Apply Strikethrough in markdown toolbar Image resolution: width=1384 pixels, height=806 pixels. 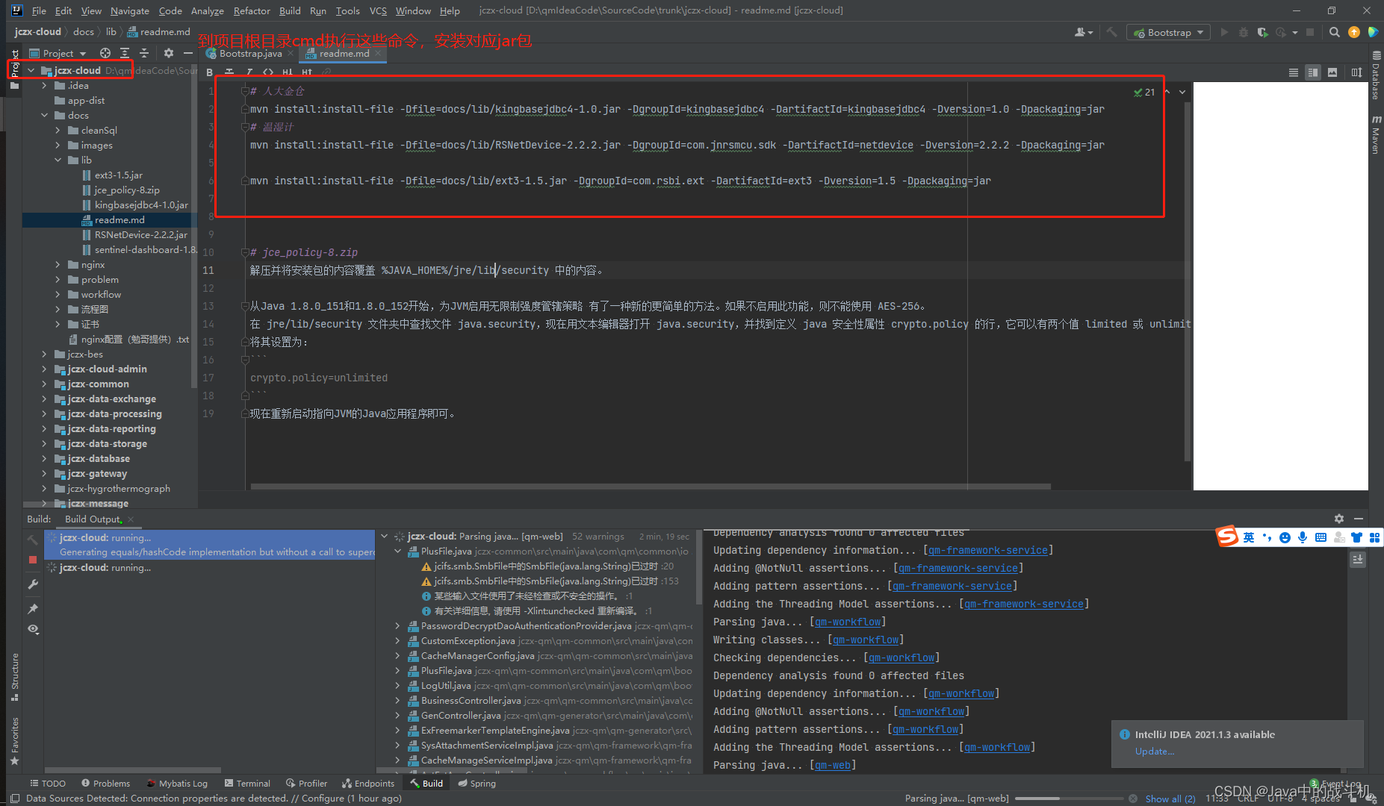click(x=229, y=72)
